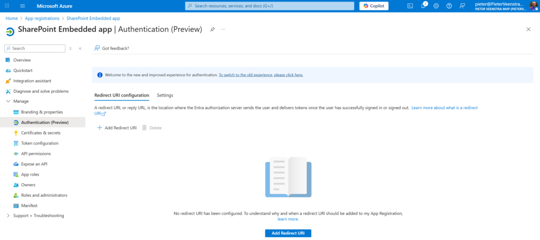The height and width of the screenshot is (240, 540).
Task: Collapse the Manage section
Action: point(8,101)
